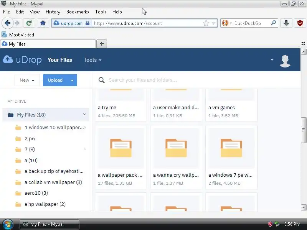
Task: Open the 'a wanna cry wallp...' folder thumbnail
Action: (x=176, y=148)
